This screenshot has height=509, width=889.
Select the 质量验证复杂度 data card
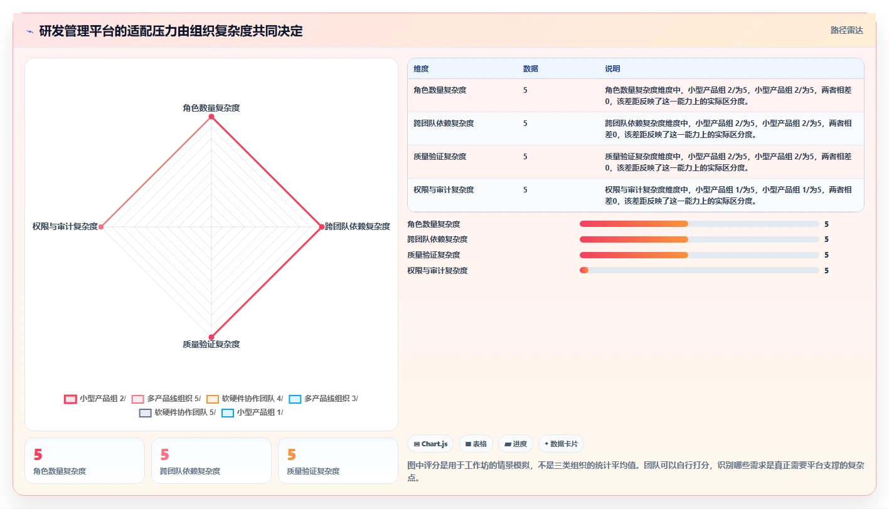338,461
